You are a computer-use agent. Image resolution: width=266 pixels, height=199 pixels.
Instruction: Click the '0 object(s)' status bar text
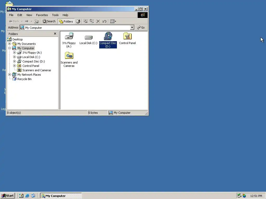pyautogui.click(x=14, y=113)
